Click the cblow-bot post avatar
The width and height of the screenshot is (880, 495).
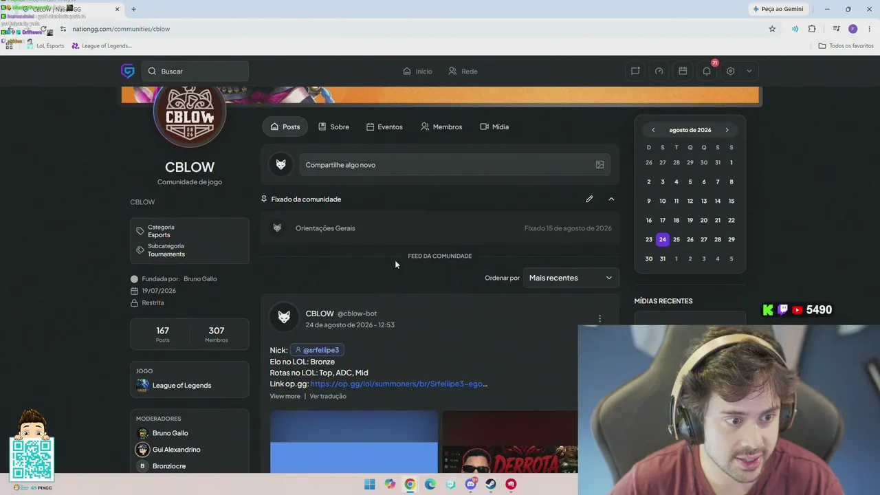click(284, 317)
